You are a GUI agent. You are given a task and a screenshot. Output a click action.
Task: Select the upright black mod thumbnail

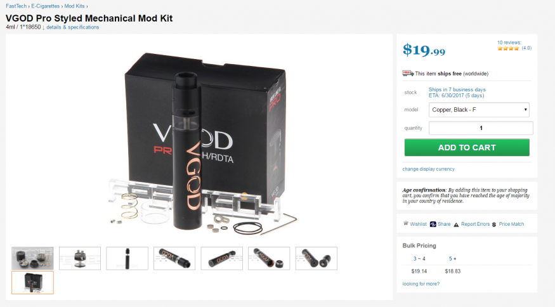point(127,259)
